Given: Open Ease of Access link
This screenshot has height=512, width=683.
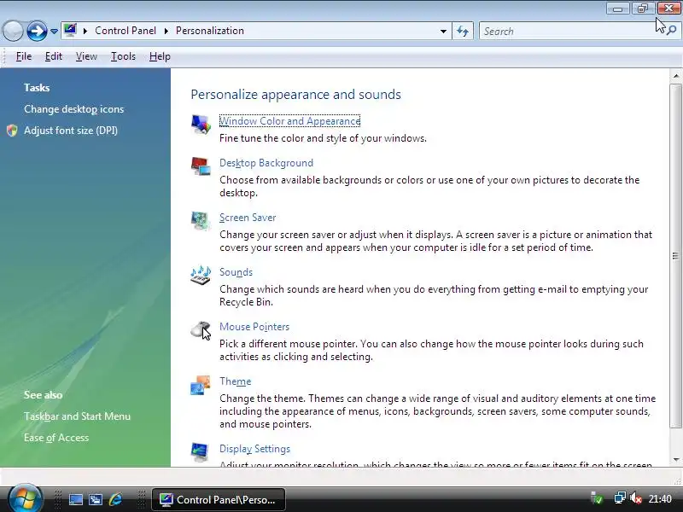Looking at the screenshot, I should [x=56, y=438].
